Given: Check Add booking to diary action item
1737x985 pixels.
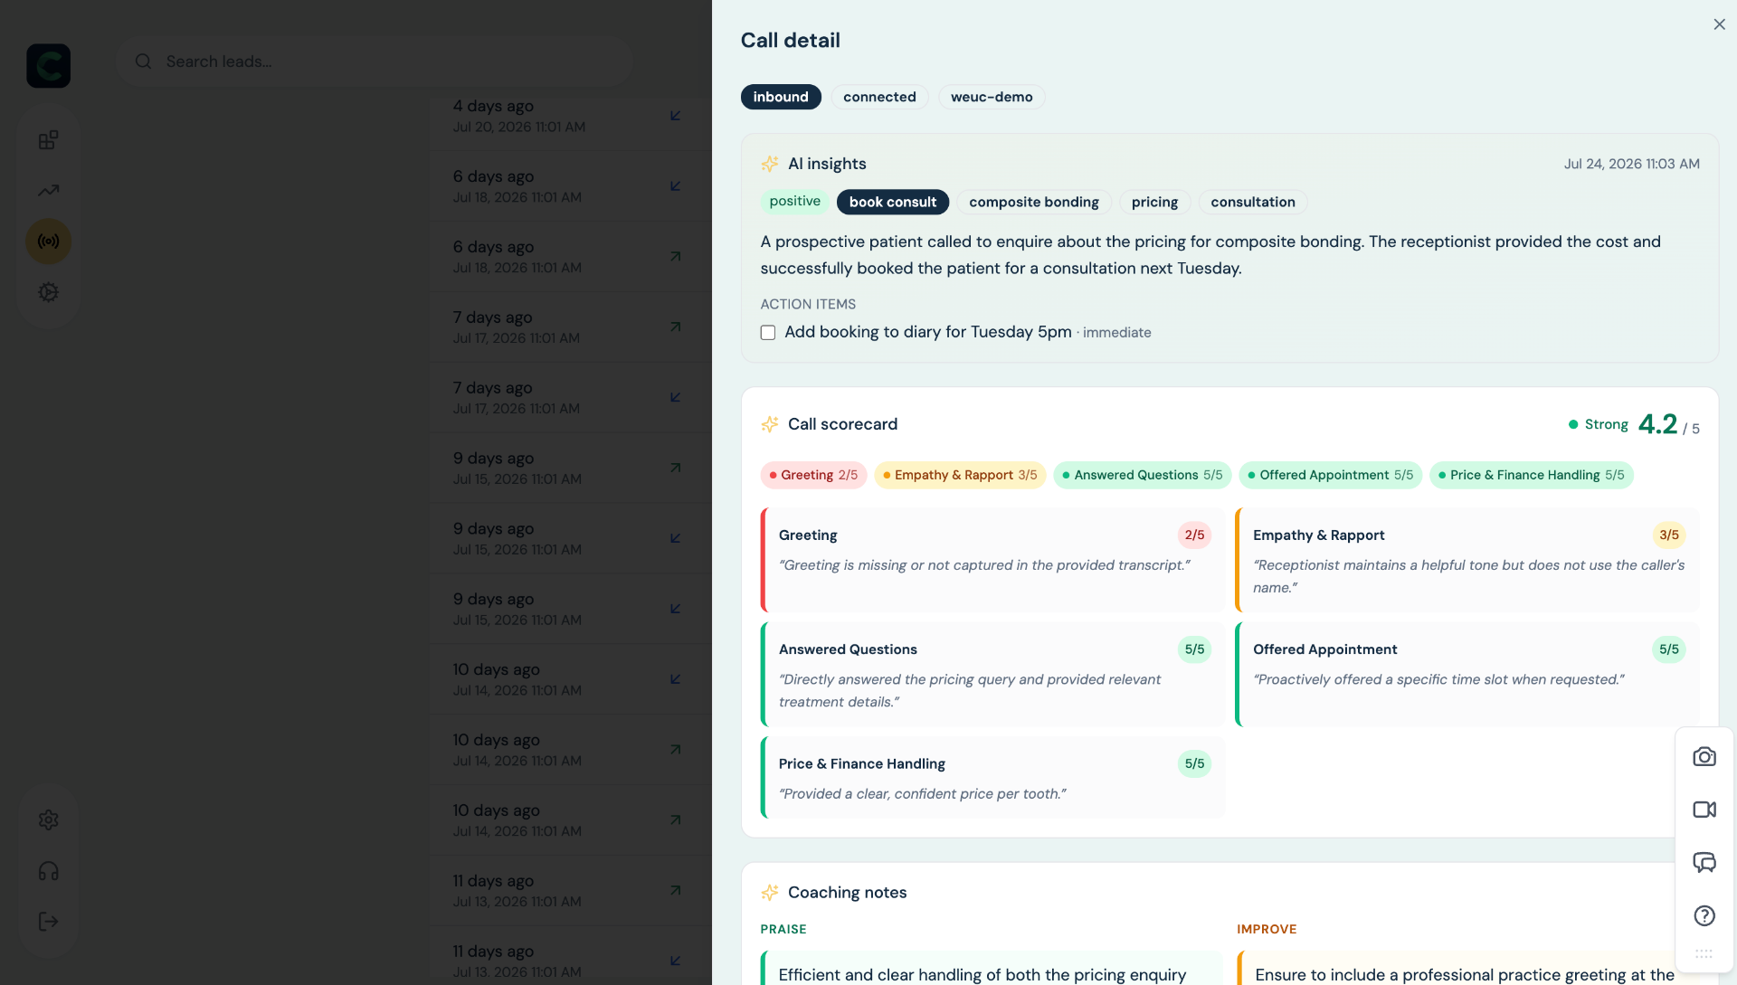Looking at the screenshot, I should point(768,333).
